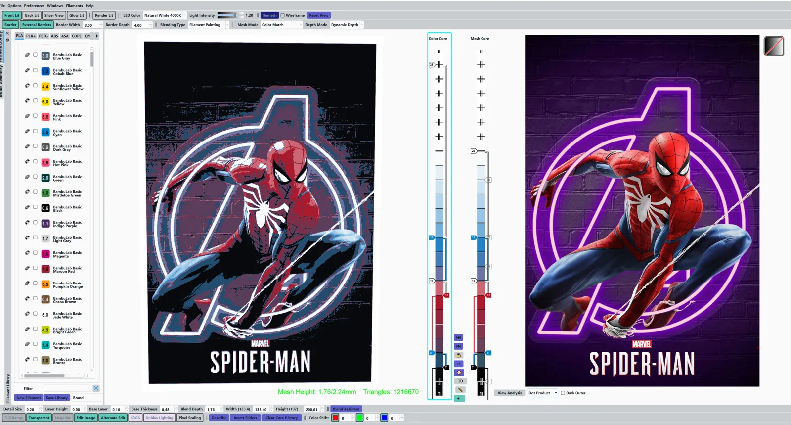The image size is (791, 425).
Task: Enable the Dark Outer checkbox
Action: 563,393
